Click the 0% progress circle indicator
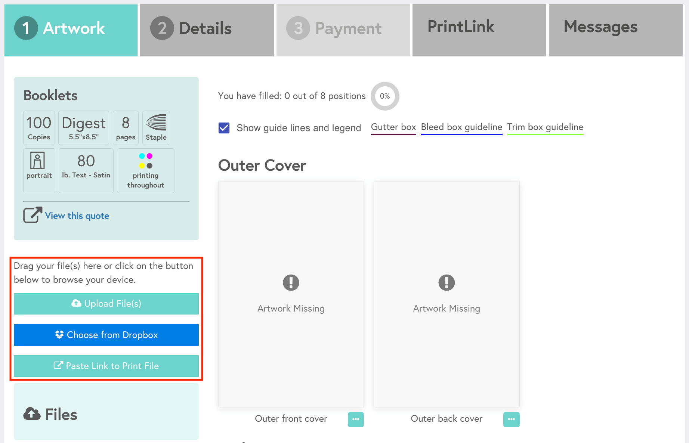 (385, 96)
